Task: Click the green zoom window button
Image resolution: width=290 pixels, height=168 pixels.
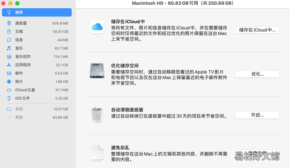Action: point(17,3)
